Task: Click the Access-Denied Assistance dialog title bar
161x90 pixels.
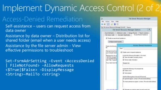Action: 137,45
